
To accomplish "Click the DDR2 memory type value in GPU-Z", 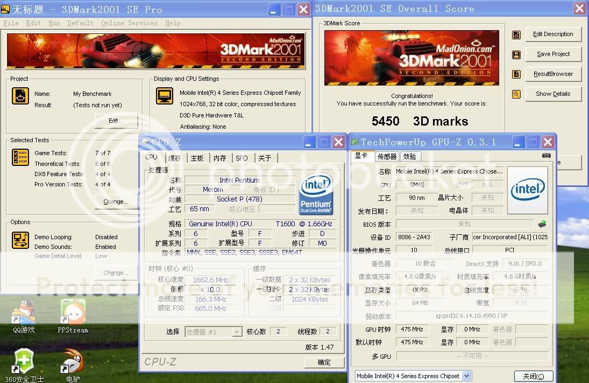I will pos(420,290).
